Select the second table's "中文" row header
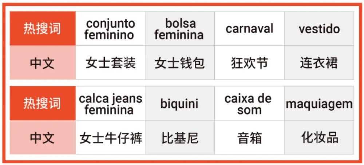Viewport: 364px width, 165px height. point(43,137)
